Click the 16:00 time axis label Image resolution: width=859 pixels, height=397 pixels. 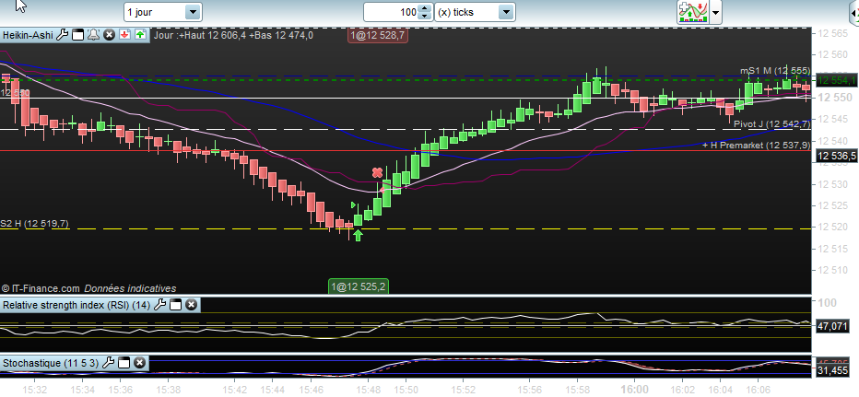pos(635,388)
